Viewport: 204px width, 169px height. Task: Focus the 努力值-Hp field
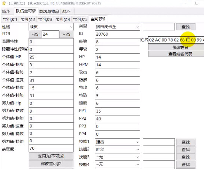[51, 103]
